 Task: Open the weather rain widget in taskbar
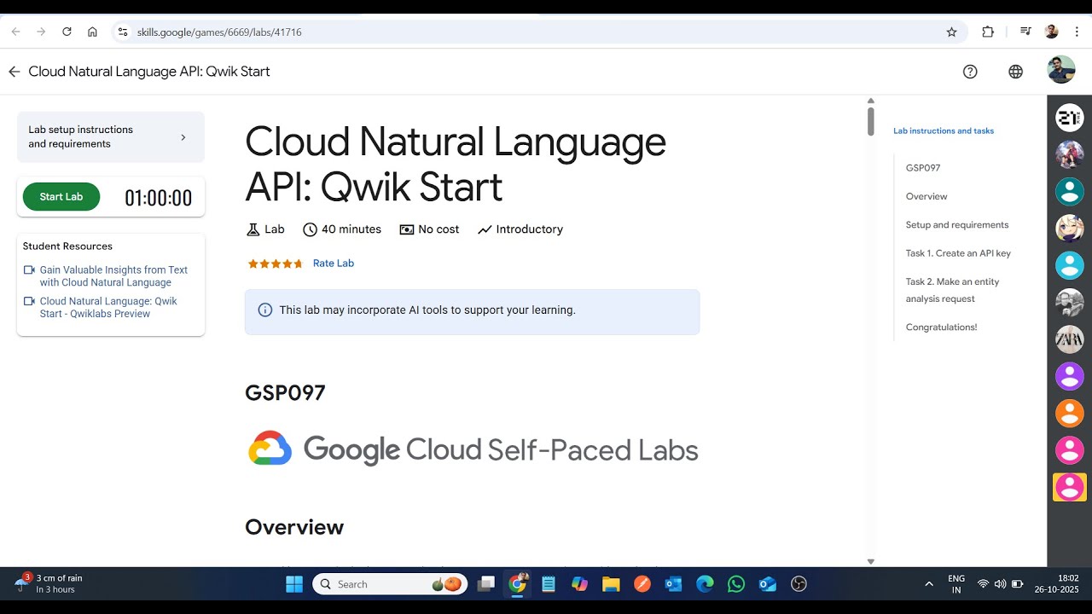click(x=49, y=584)
